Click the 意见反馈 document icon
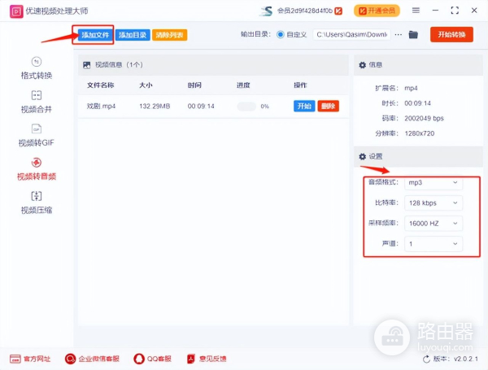The height and width of the screenshot is (370, 488). [x=191, y=359]
